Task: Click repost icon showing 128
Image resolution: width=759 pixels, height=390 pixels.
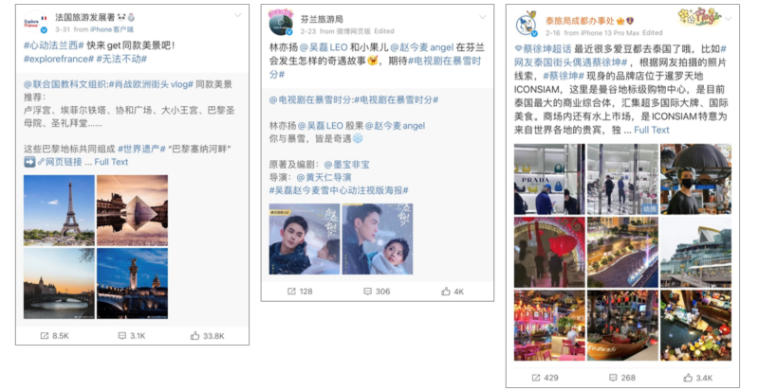Action: (291, 292)
